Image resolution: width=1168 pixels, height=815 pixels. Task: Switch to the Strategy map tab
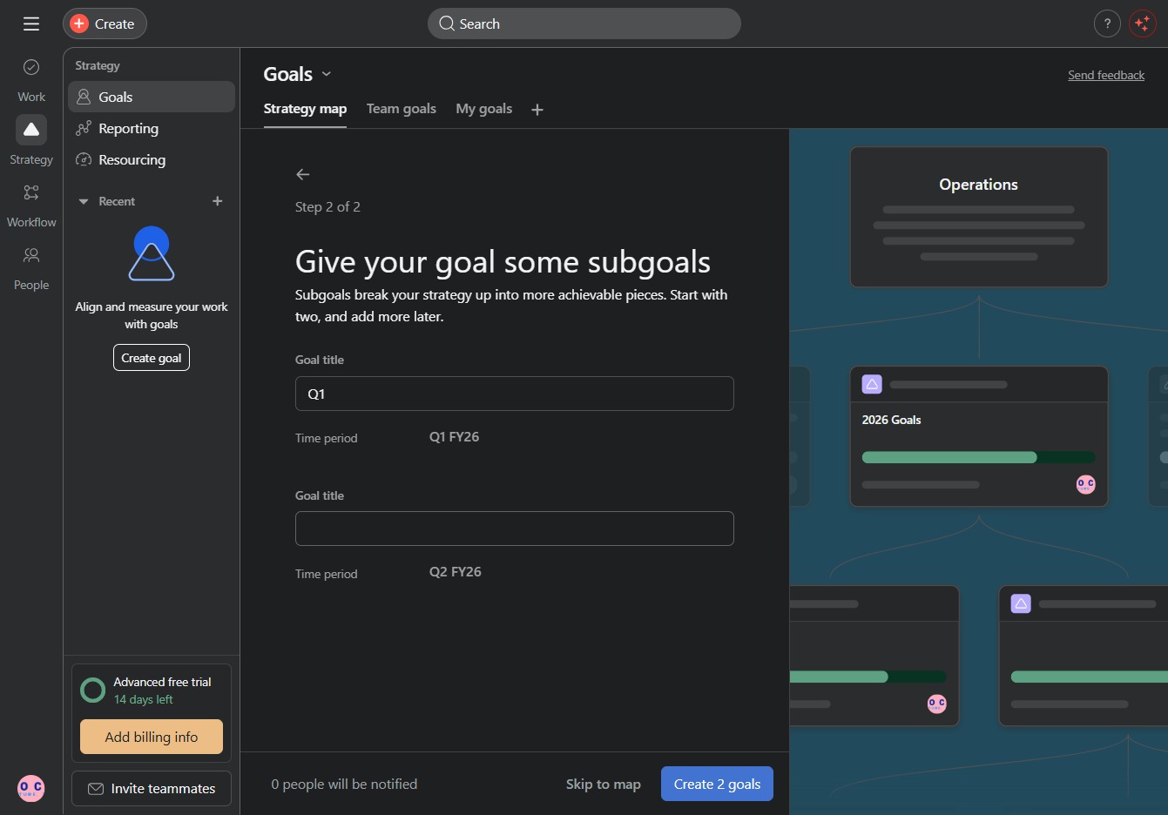[x=305, y=109]
